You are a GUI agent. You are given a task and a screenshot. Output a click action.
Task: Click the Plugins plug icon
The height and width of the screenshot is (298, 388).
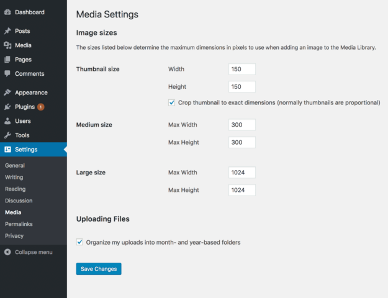[x=7, y=107]
